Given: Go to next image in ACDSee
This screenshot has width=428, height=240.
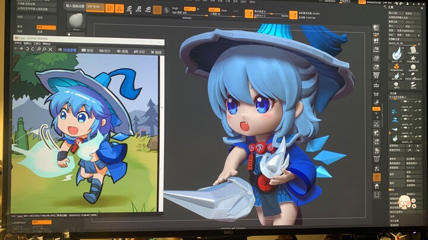Looking at the screenshot, I should pos(21,49).
